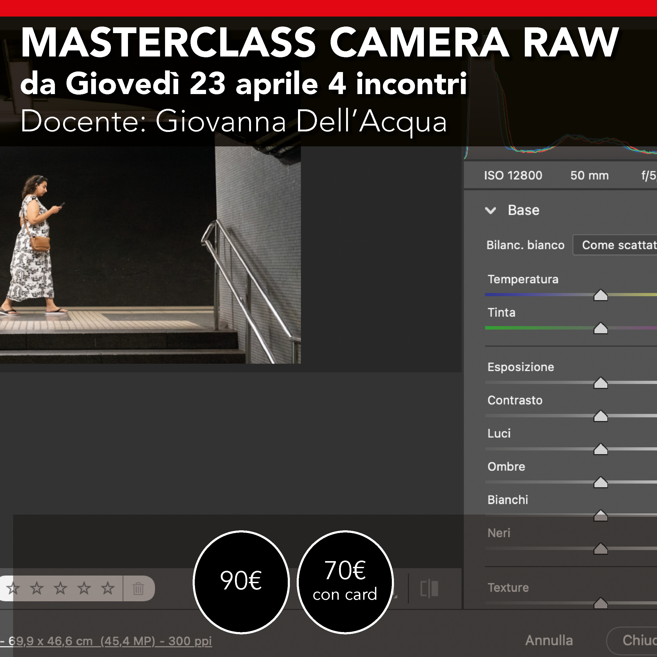Toggle before/after comparison view icon
Image resolution: width=657 pixels, height=657 pixels.
coord(429,588)
